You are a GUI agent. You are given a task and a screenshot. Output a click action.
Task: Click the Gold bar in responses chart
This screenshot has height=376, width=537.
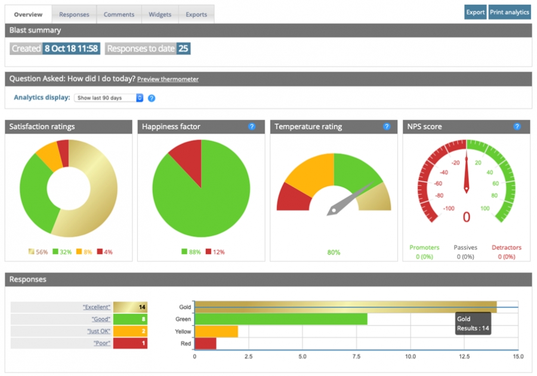(x=345, y=307)
